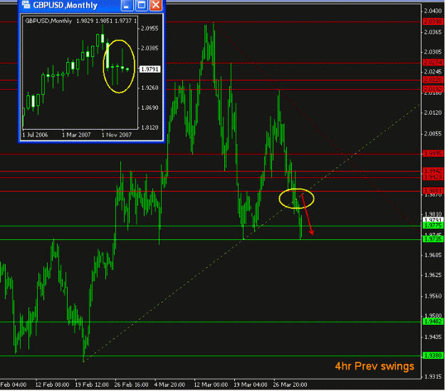Click the red price tag 2.0398
This screenshot has height=391, width=445.
[433, 21]
